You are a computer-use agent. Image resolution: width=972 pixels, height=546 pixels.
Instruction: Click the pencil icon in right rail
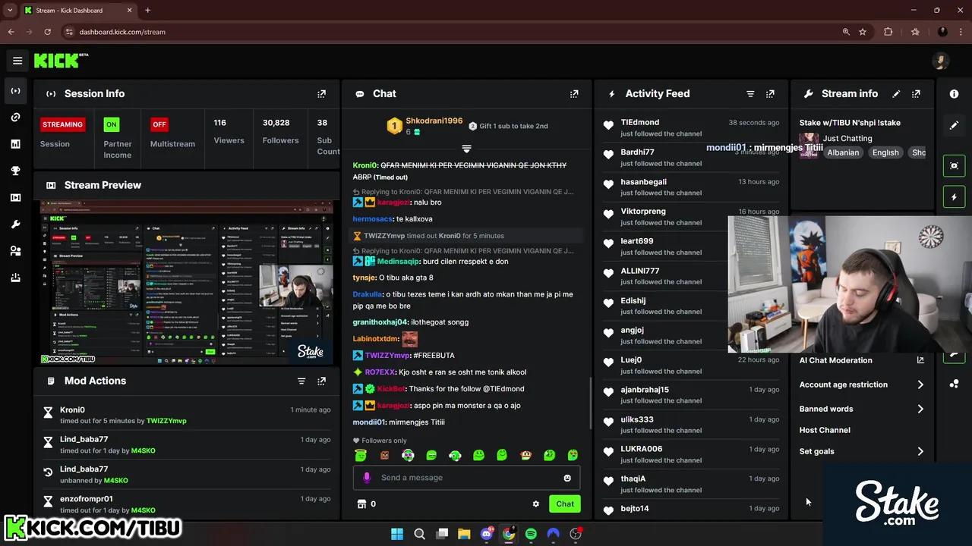click(954, 125)
